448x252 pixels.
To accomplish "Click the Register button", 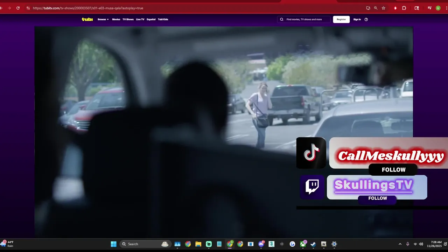I will [341, 19].
